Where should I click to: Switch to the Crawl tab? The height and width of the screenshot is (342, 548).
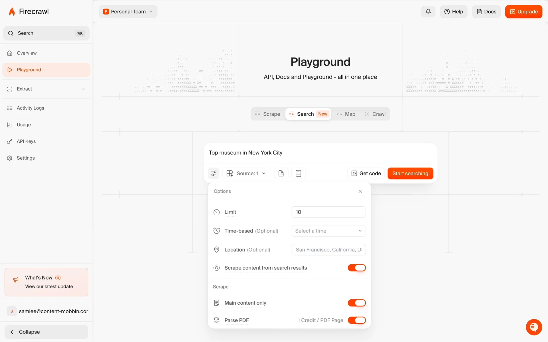(375, 114)
